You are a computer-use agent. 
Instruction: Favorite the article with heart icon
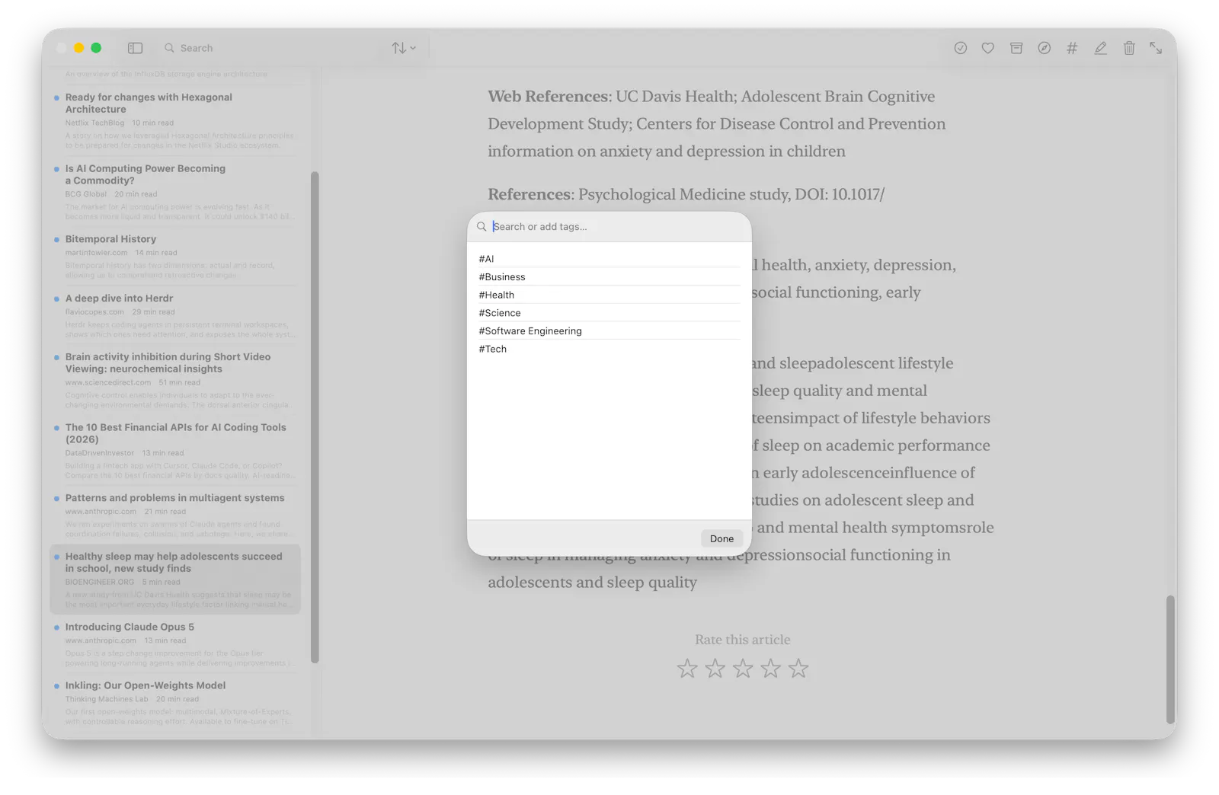[987, 48]
